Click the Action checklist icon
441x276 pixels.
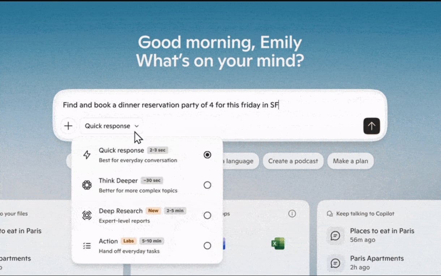(87, 246)
